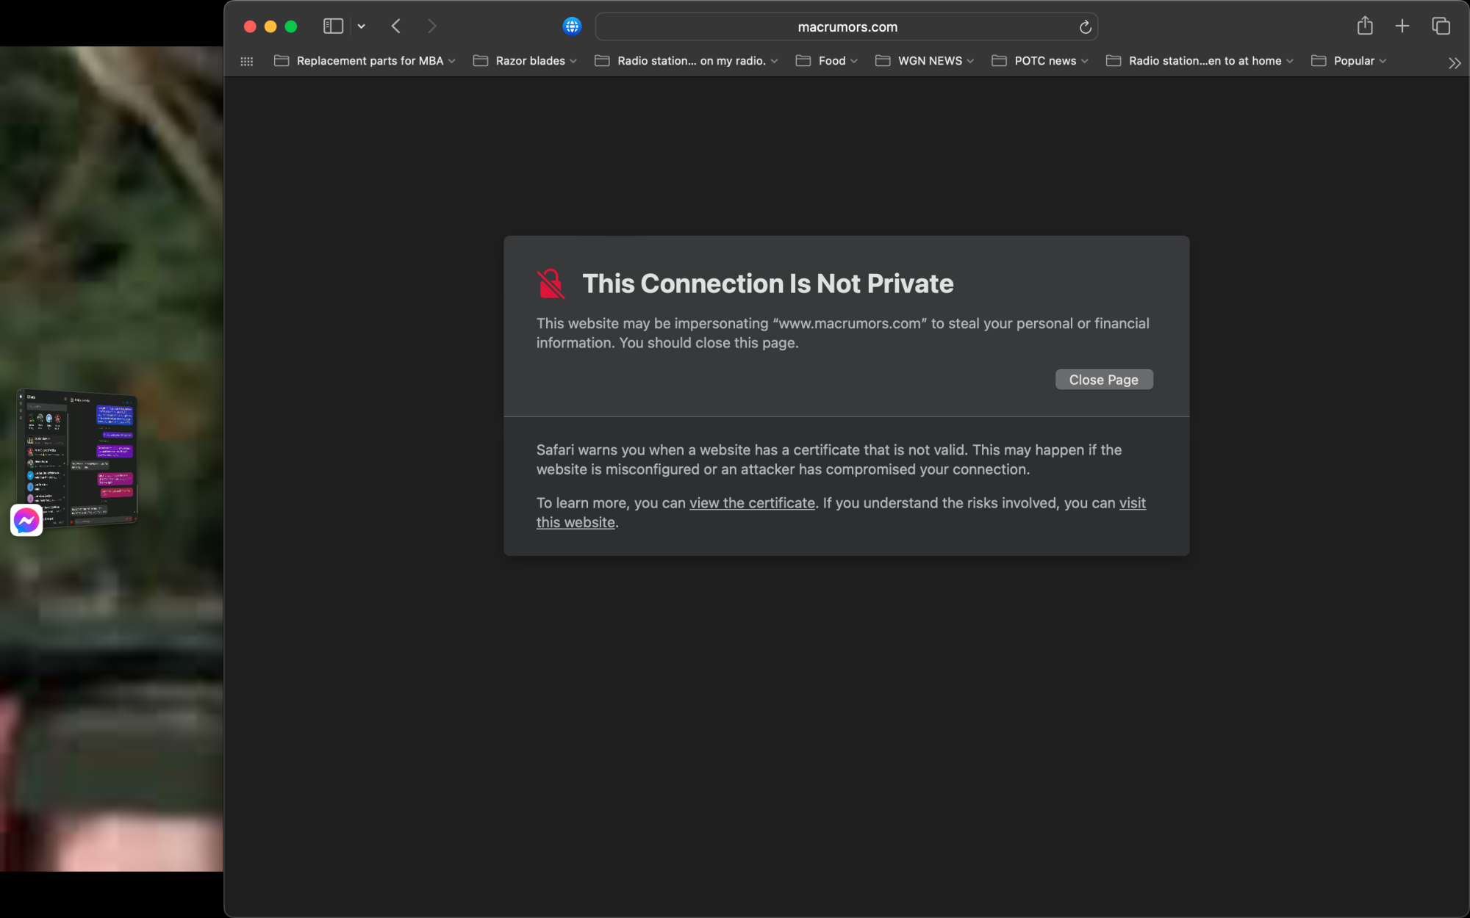The width and height of the screenshot is (1470, 918).
Task: Show tab overview icon
Action: (1441, 26)
